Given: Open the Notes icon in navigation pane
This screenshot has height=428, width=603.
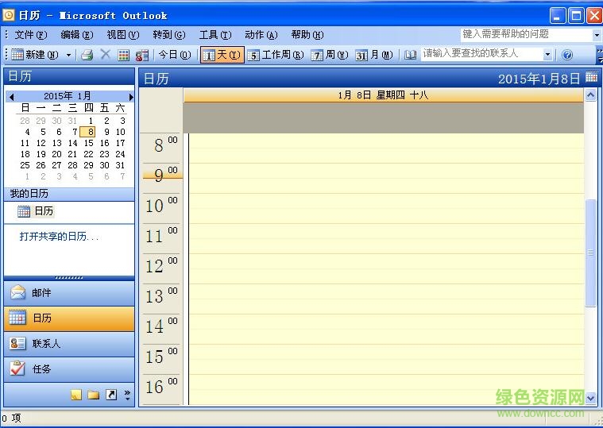Looking at the screenshot, I should point(76,395).
